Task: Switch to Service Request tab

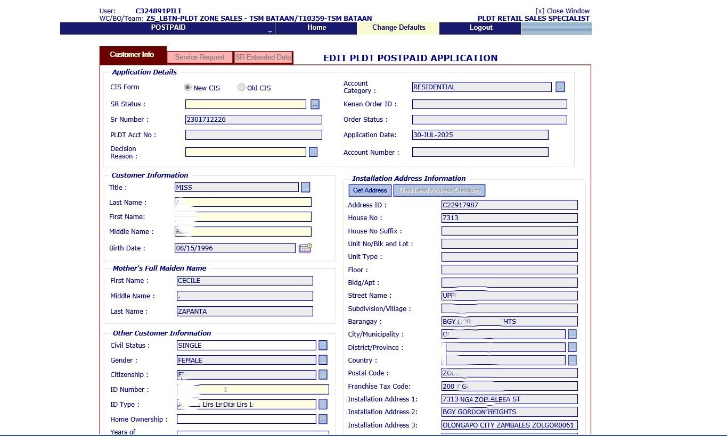Action: (200, 57)
